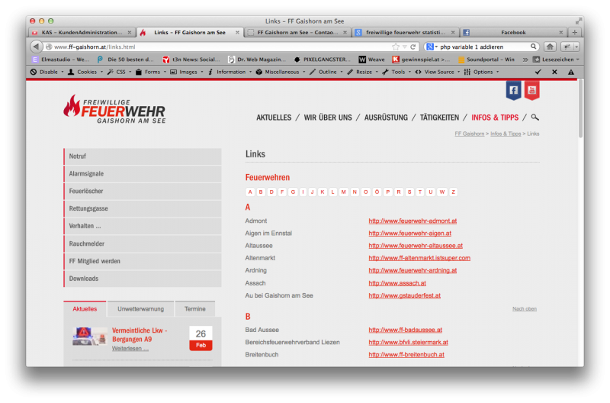Open the ff-altenmarkt.istsuper.com link
This screenshot has width=610, height=403.
[x=419, y=258]
